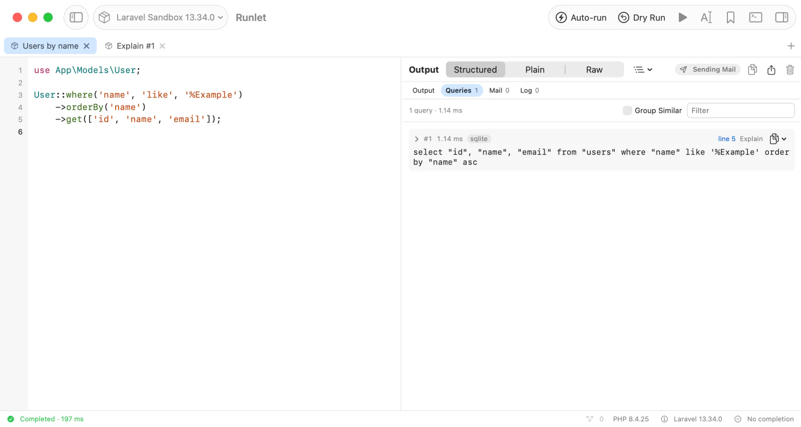Add a new tab with plus icon
Image resolution: width=801 pixels, height=427 pixels.
pyautogui.click(x=791, y=46)
